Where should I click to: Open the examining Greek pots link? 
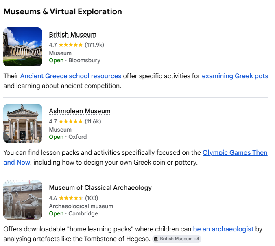pos(235,76)
